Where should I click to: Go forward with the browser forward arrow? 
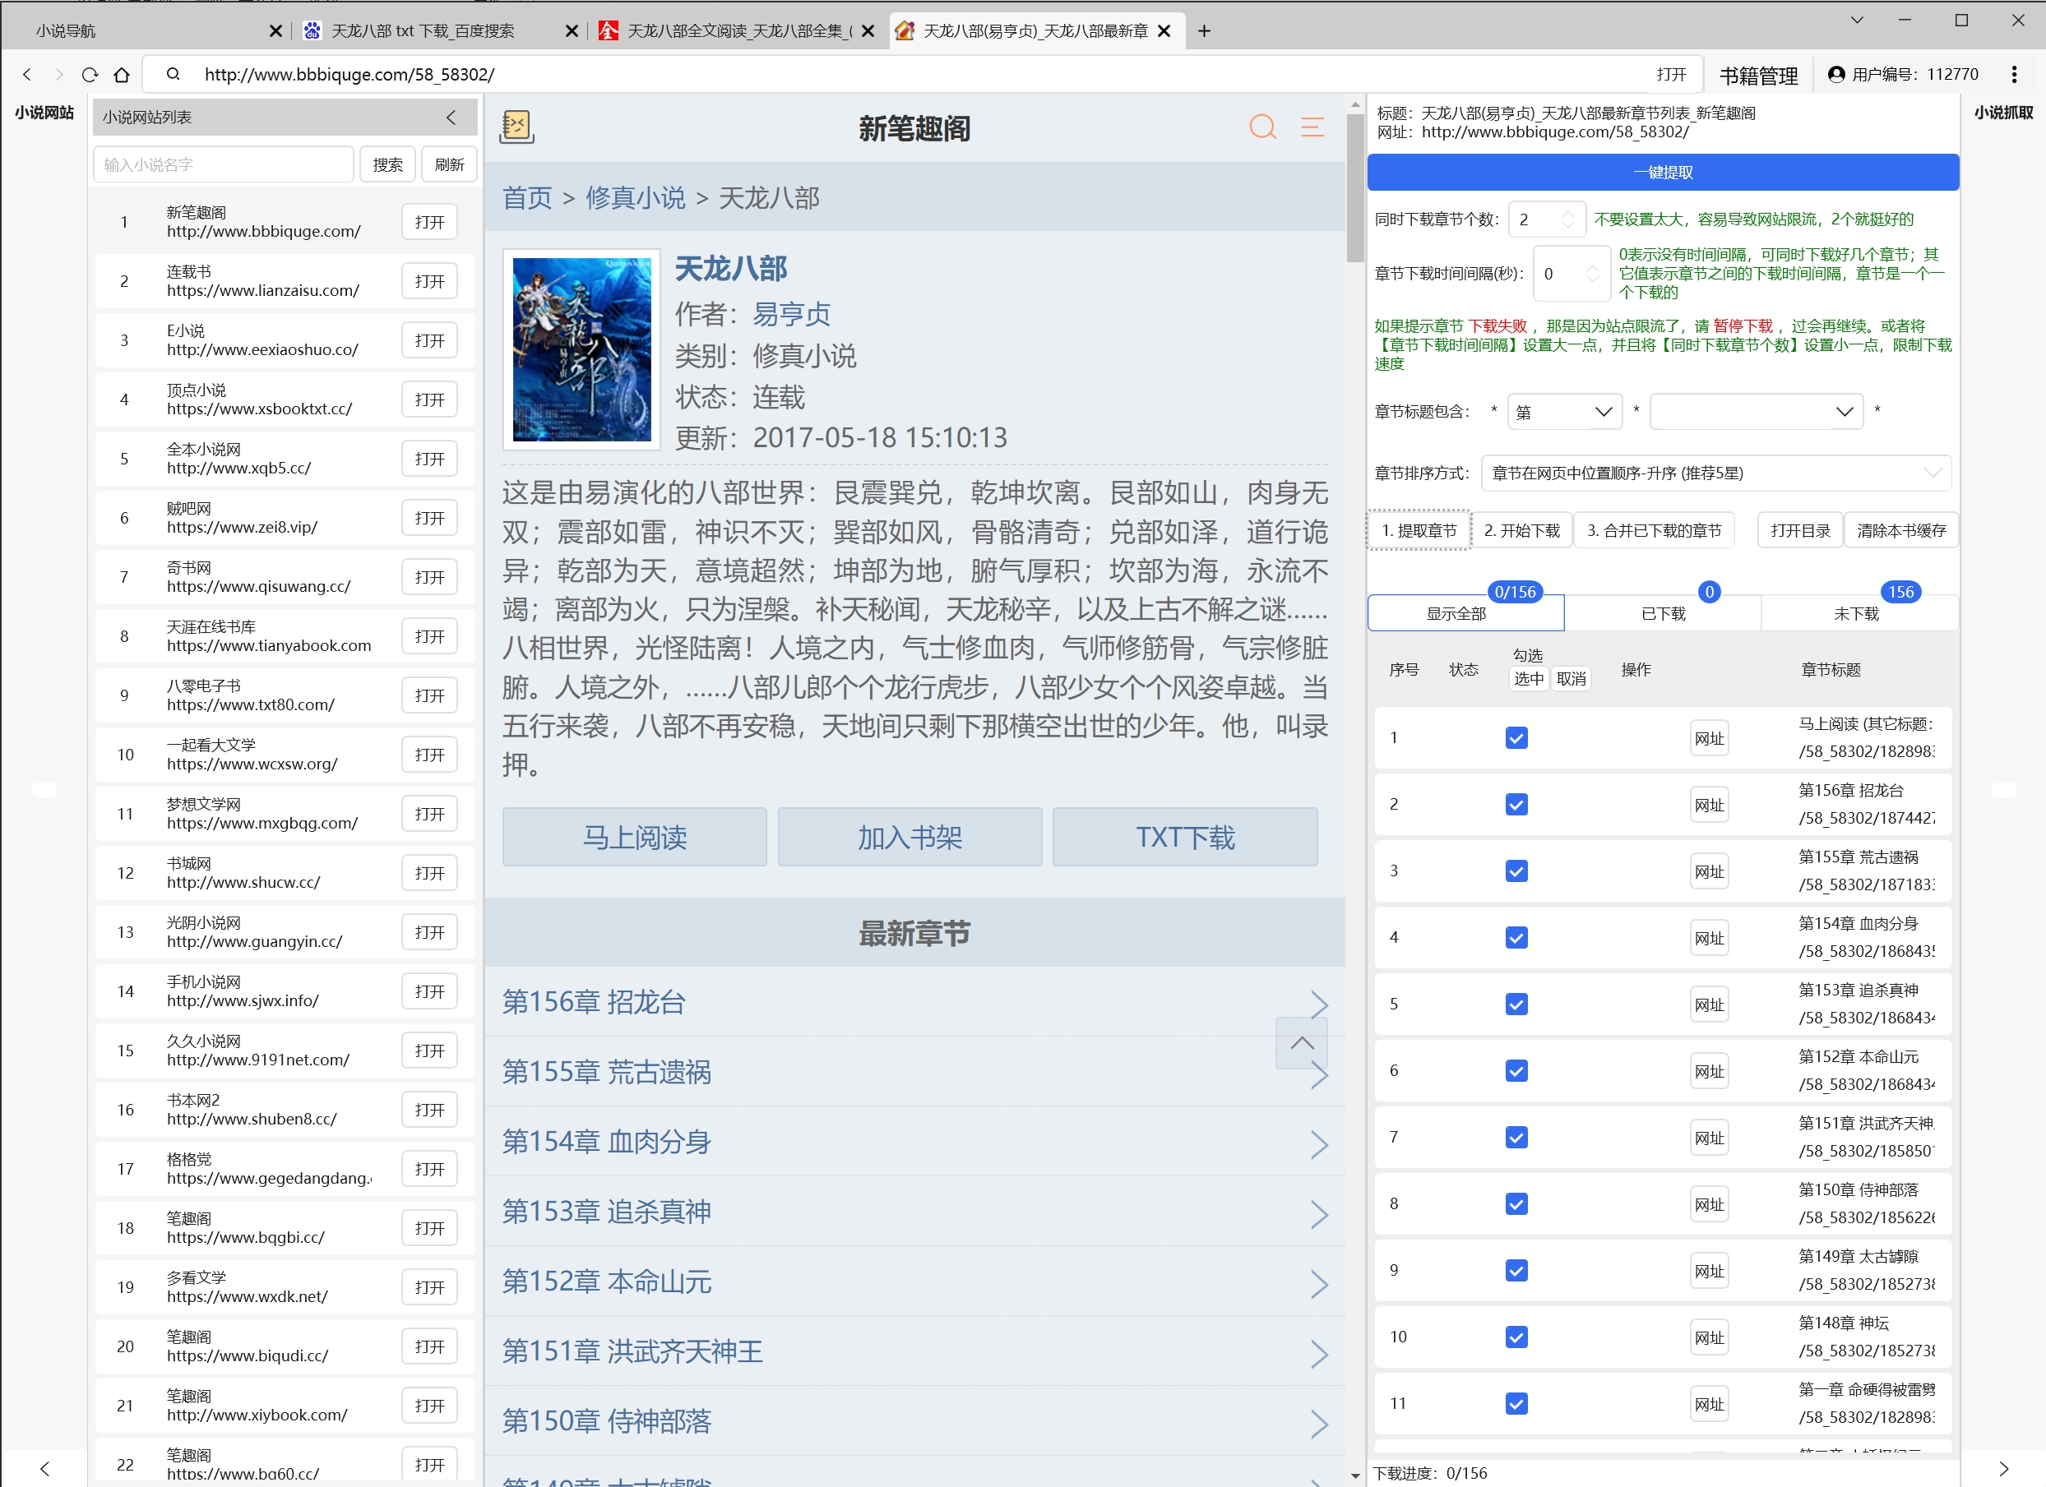coord(58,74)
